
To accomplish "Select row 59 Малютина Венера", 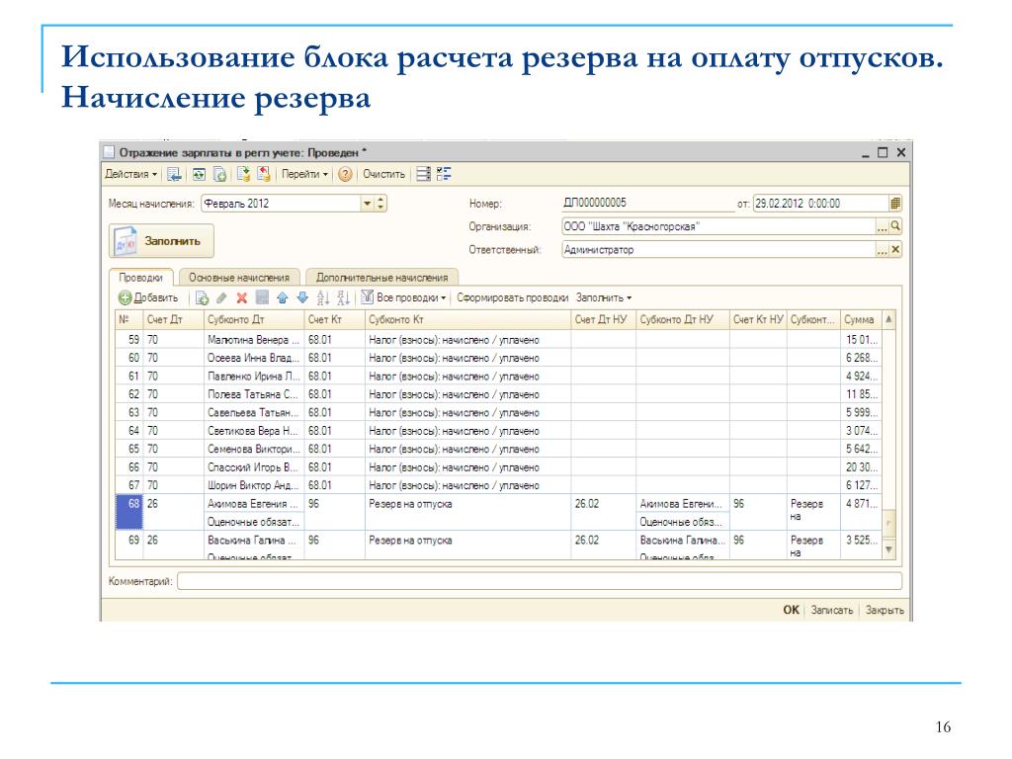I will [x=499, y=340].
